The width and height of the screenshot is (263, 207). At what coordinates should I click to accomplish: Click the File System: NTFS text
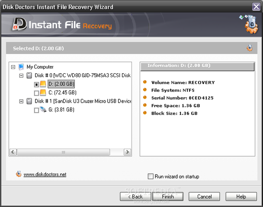(173, 90)
